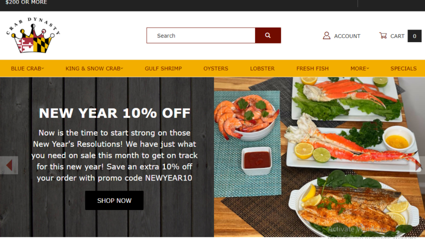Go to the Gulf Shrimp category

click(163, 69)
